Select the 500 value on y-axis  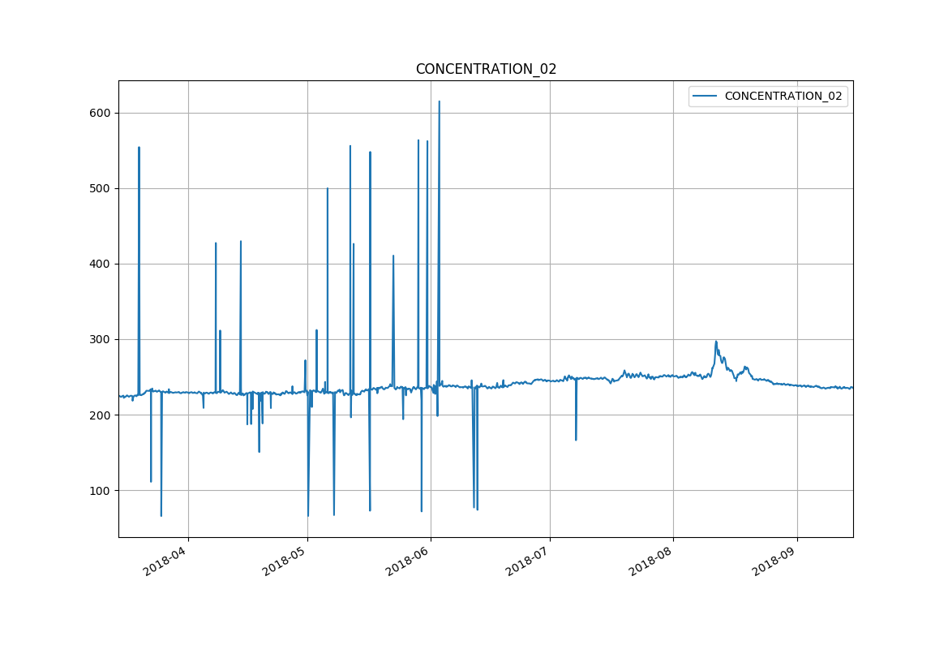pos(101,188)
